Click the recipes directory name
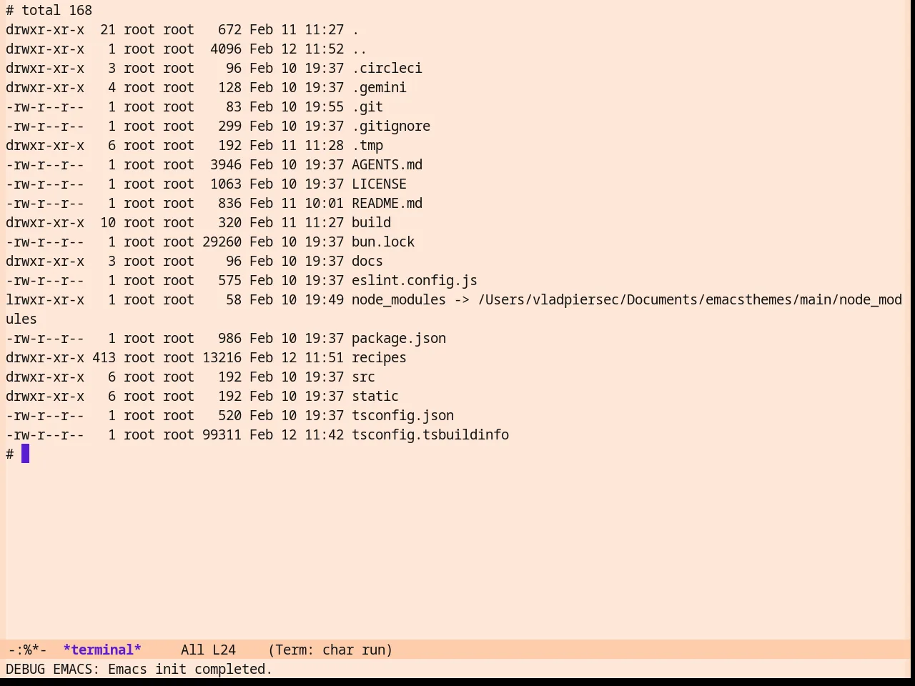 tap(379, 358)
